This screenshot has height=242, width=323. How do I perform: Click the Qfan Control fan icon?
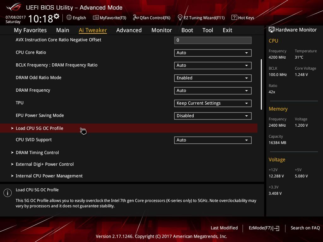pos(136,18)
